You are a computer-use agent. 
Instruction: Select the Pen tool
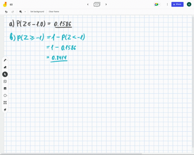pyautogui.click(x=5, y=60)
